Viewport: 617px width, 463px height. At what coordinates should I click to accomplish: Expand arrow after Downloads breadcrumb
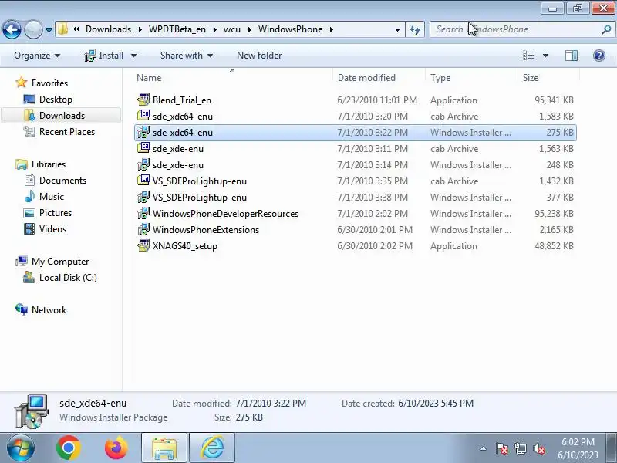click(x=140, y=29)
